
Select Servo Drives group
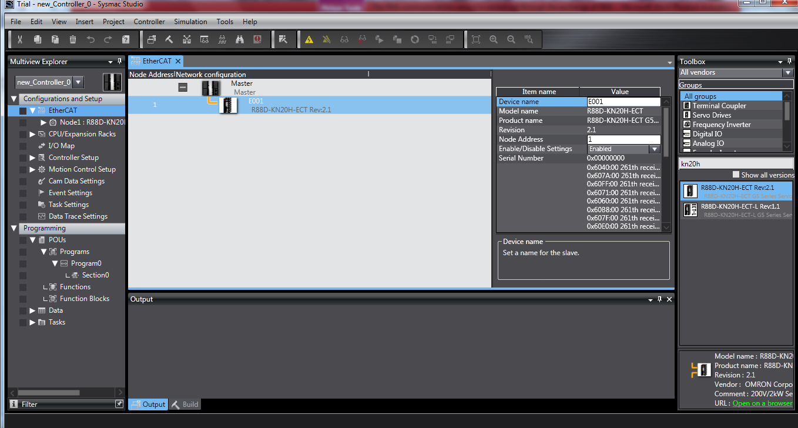[x=732, y=115]
